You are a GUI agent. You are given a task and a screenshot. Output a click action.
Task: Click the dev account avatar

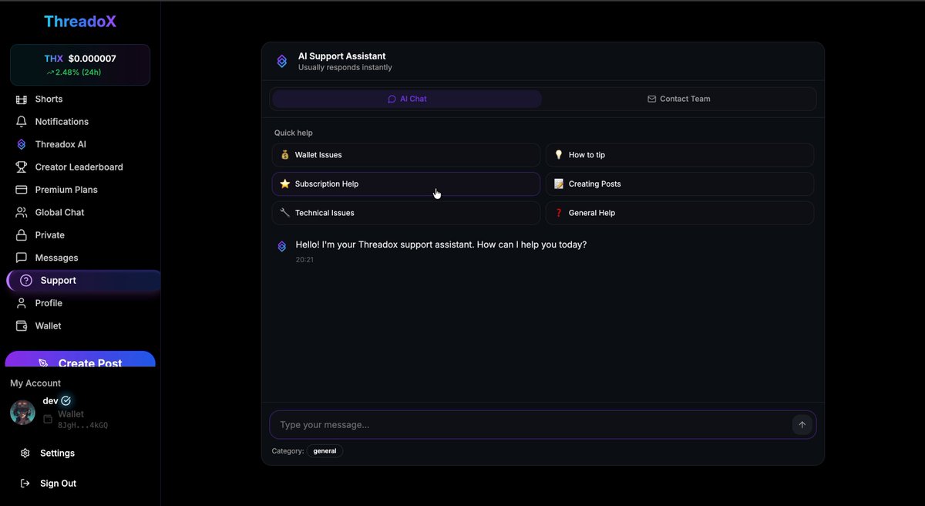[22, 413]
